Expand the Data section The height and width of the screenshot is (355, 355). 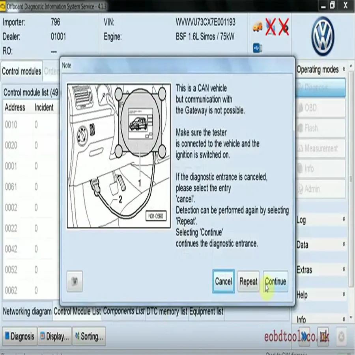344,244
